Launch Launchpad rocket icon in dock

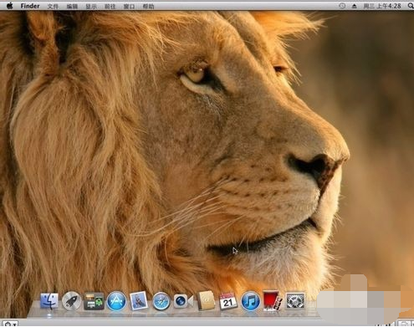pyautogui.click(x=71, y=301)
